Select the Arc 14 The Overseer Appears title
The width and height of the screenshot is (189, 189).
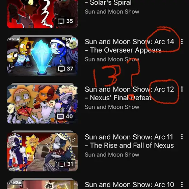coord(130,46)
